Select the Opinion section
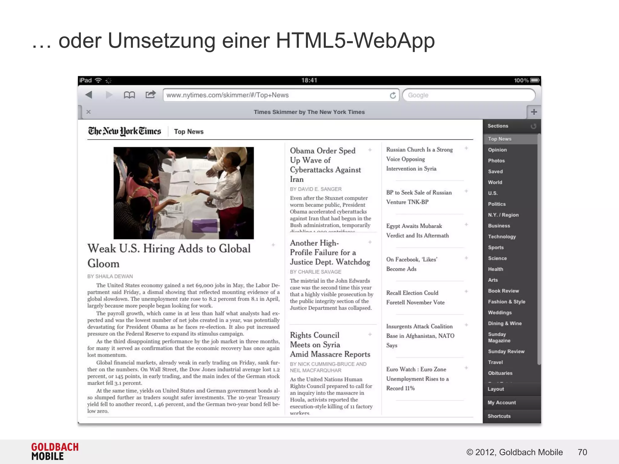Viewport: 619px width, 464px height. 497,150
